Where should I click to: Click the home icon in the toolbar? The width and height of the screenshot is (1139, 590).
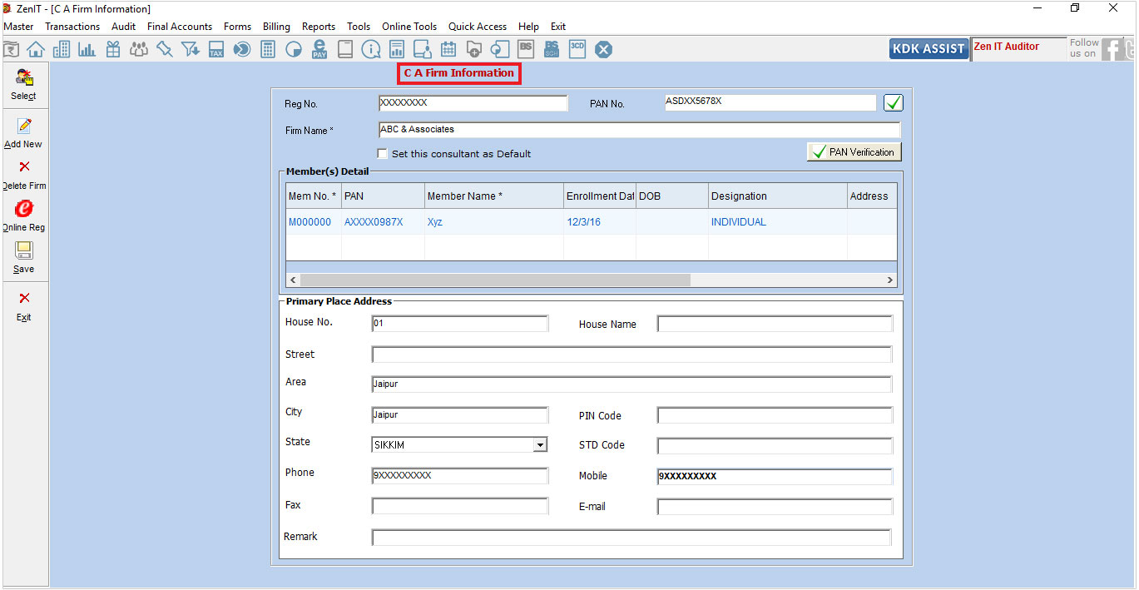[36, 50]
